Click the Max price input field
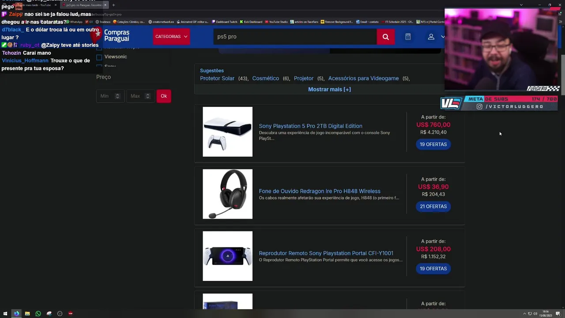Viewport: 565px width, 318px height. (140, 96)
